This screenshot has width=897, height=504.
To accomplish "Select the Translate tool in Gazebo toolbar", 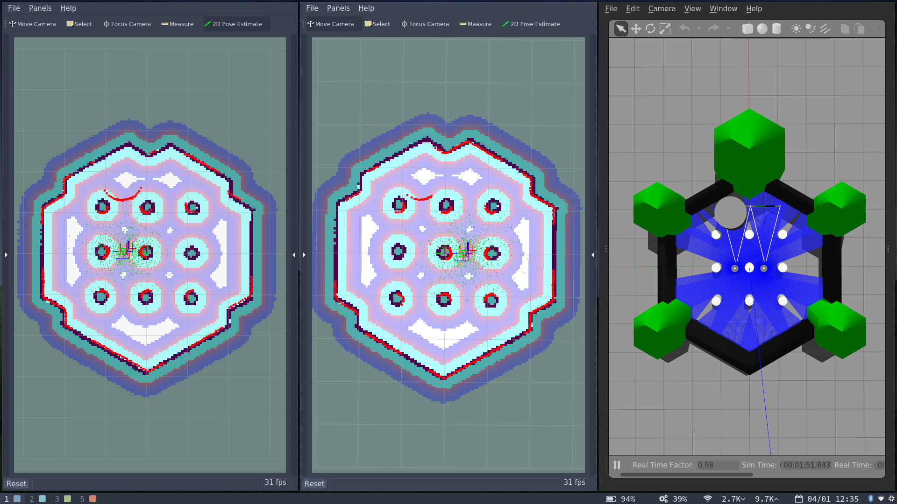I will point(636,28).
